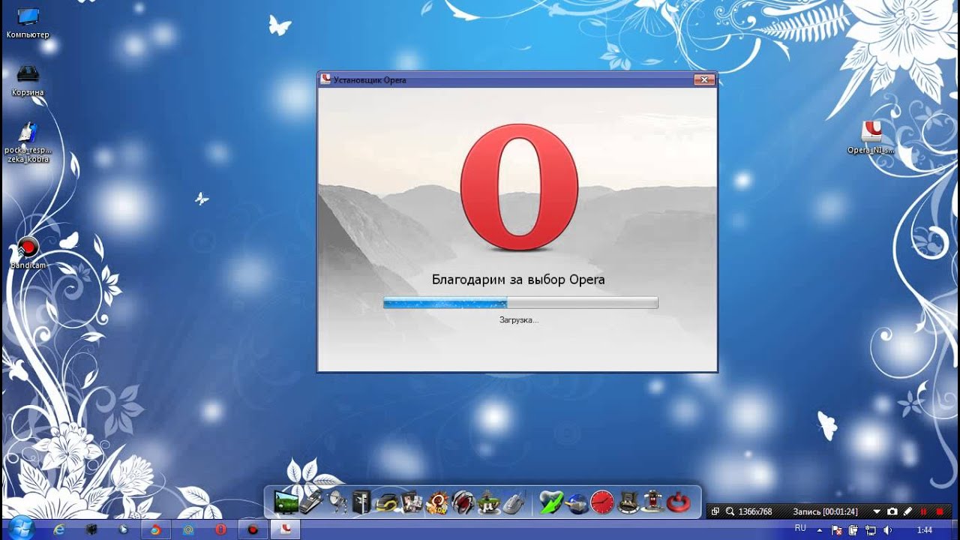Click the photo collage icon in the dock
Viewport: 960px width, 540px height.
point(411,501)
